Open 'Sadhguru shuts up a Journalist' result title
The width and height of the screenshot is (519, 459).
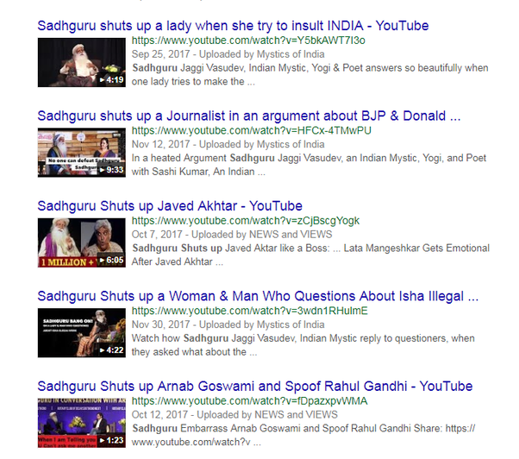[249, 116]
